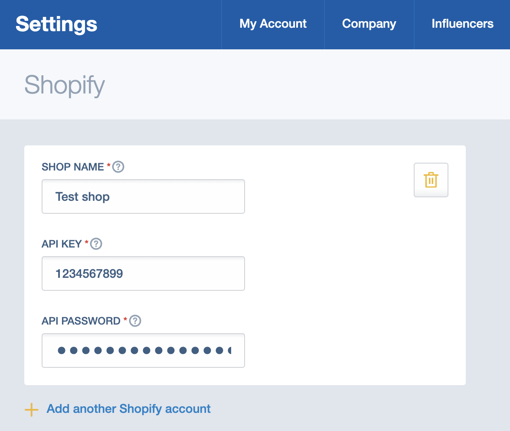Open the Company navigation tab
The height and width of the screenshot is (431, 510).
click(x=369, y=24)
